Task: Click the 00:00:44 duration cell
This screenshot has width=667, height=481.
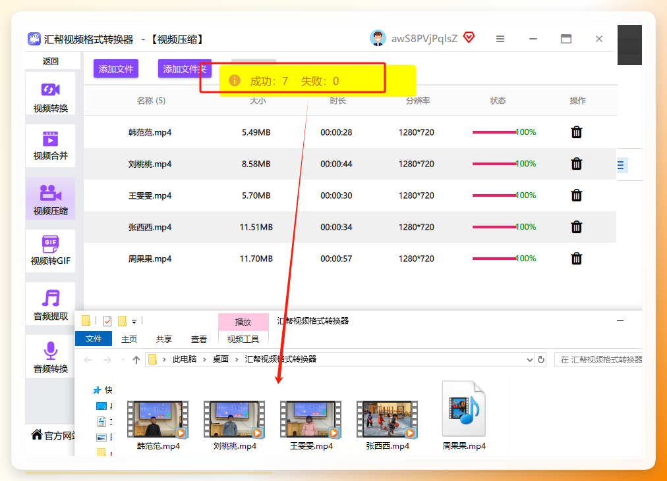Action: pyautogui.click(x=336, y=164)
